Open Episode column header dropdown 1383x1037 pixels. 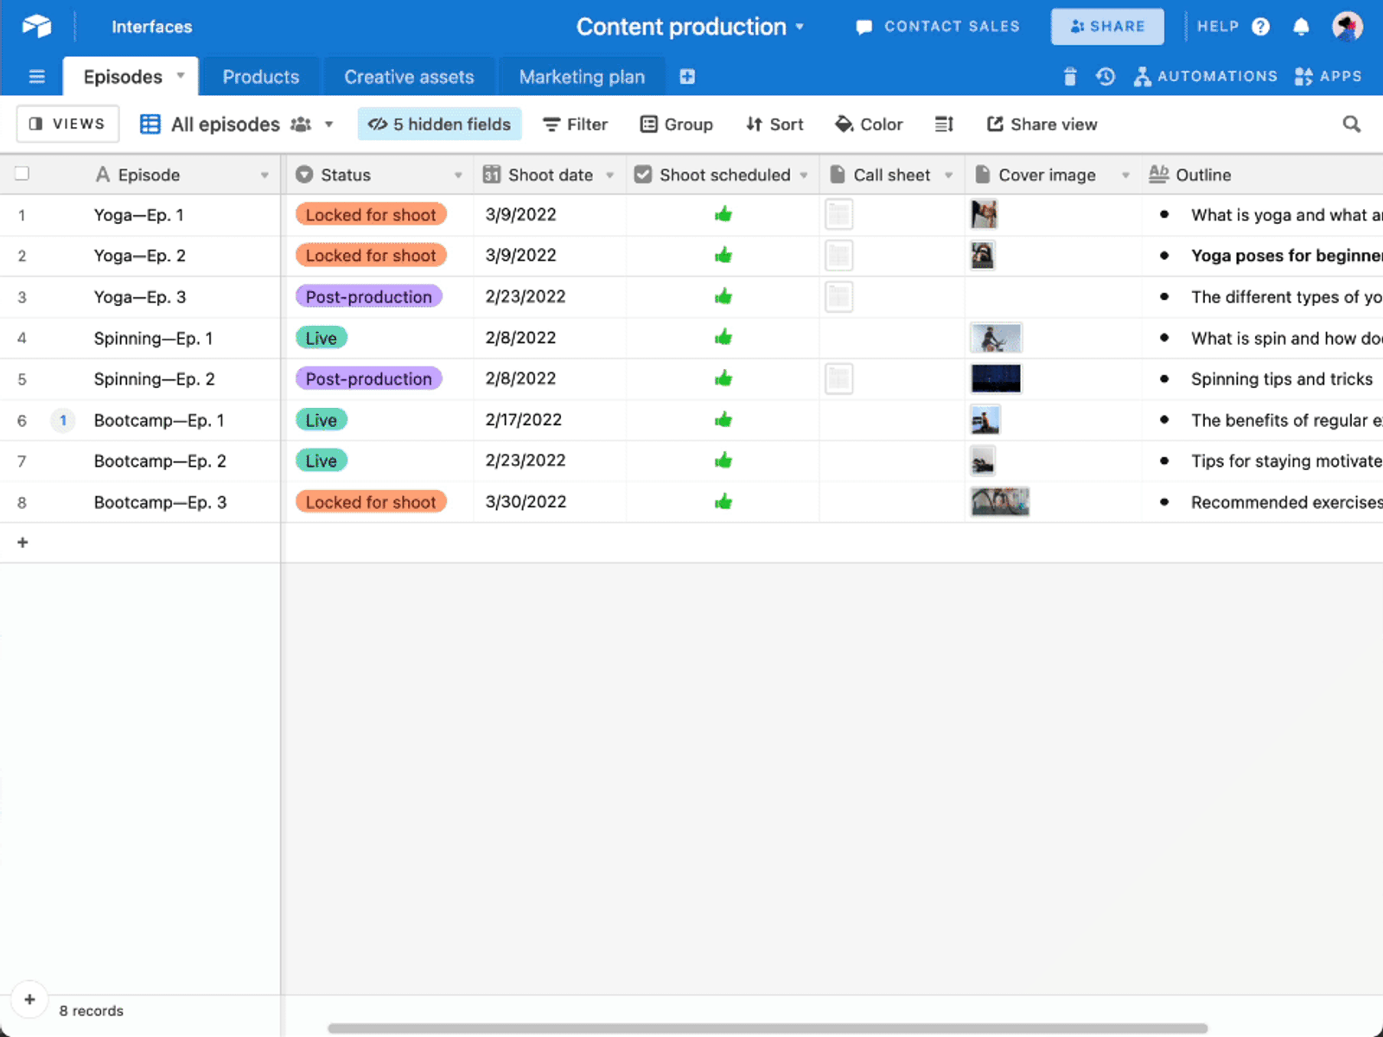point(264,175)
